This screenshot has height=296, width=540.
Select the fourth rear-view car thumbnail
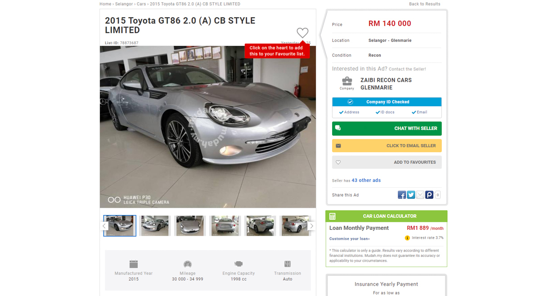225,226
